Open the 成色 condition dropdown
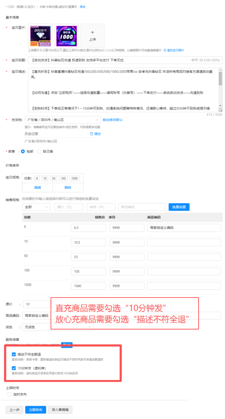This screenshot has width=225, height=419. (58, 327)
